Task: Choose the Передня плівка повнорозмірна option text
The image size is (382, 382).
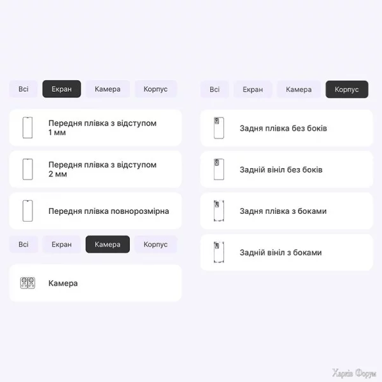Action: (x=108, y=211)
